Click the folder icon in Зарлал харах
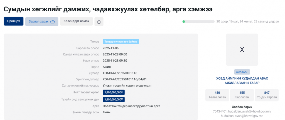 click(x=52, y=22)
